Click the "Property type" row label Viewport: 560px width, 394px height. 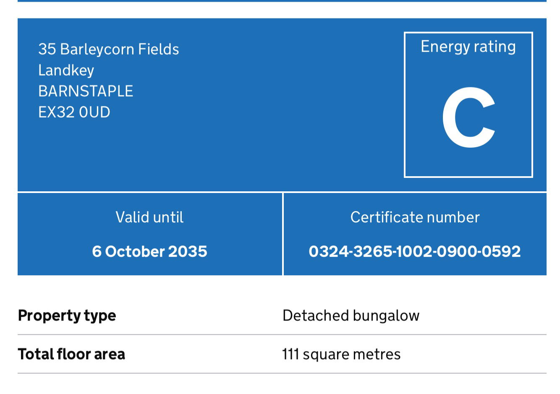coord(67,316)
